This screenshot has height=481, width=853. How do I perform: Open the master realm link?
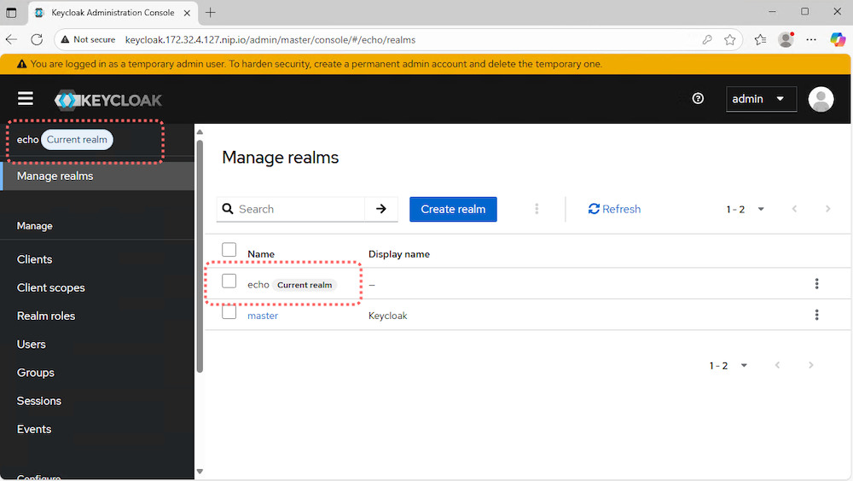(263, 316)
